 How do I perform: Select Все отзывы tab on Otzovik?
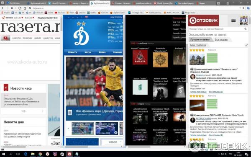[221, 39]
